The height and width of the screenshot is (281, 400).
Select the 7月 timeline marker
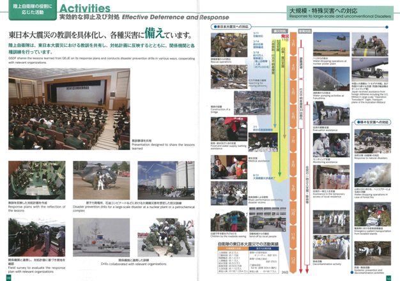pos(293,140)
